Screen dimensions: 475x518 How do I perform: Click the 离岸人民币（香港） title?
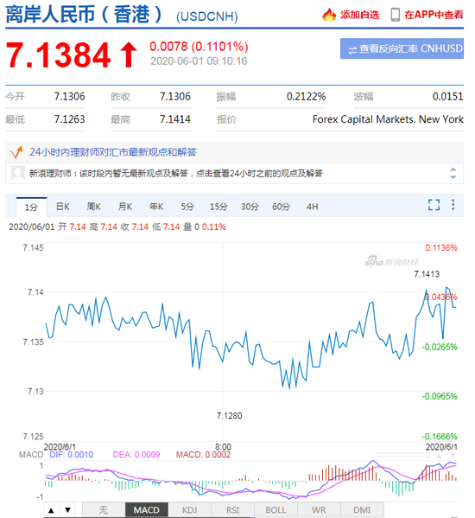pos(84,15)
